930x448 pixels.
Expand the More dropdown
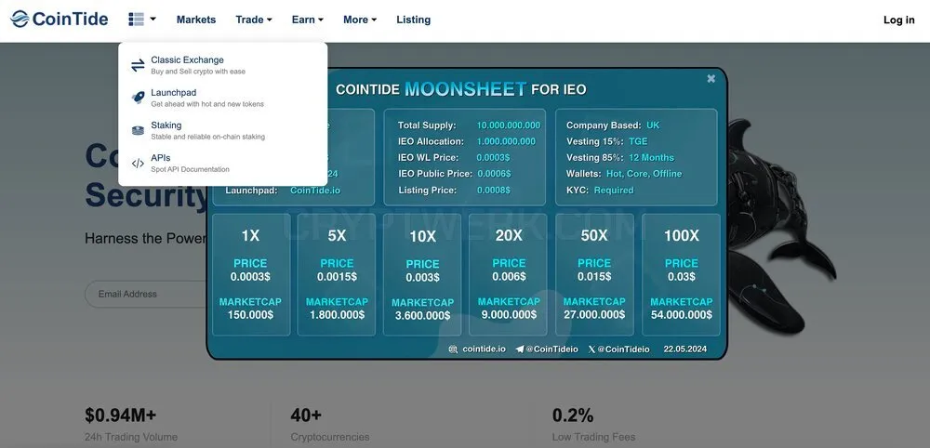click(x=360, y=20)
